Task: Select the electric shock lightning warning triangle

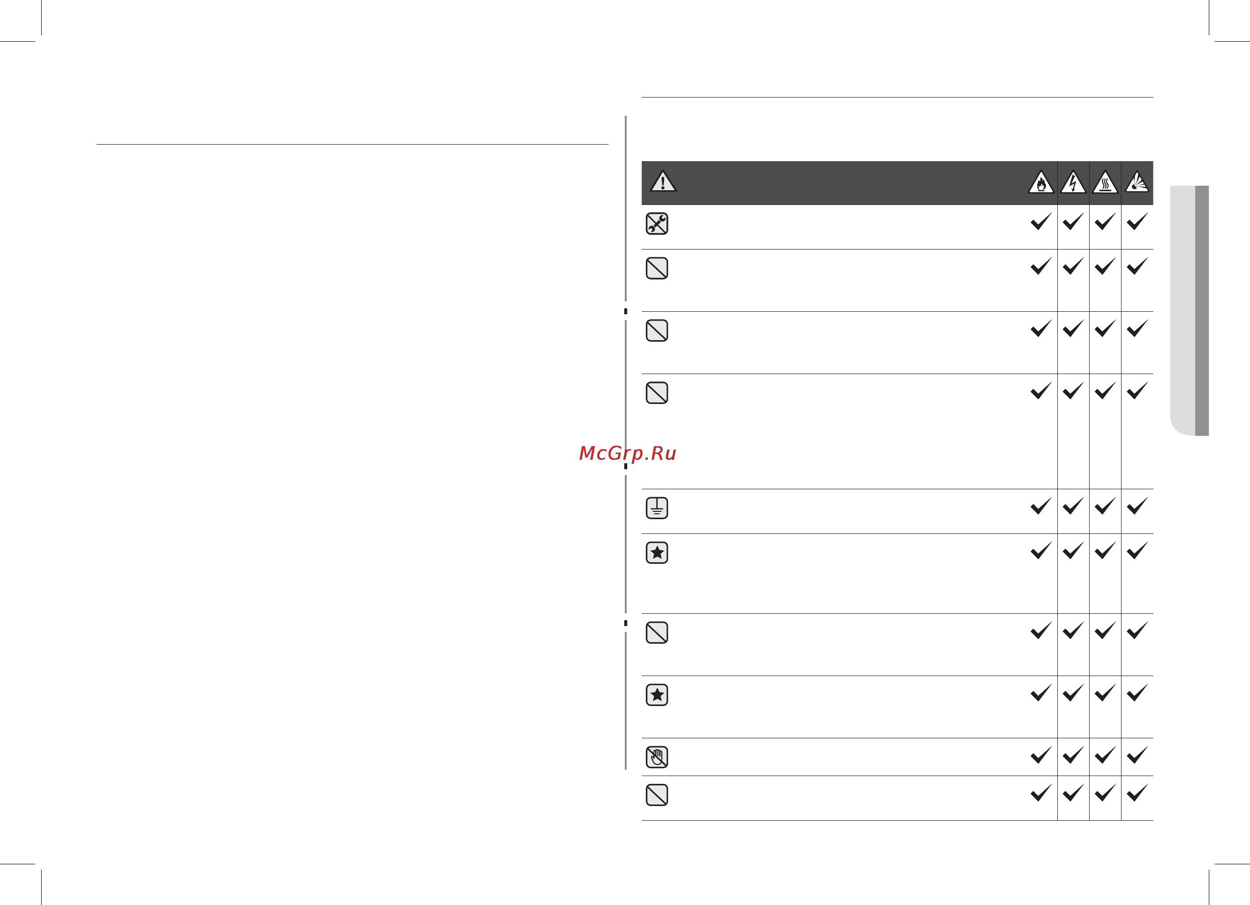Action: coord(1073,182)
